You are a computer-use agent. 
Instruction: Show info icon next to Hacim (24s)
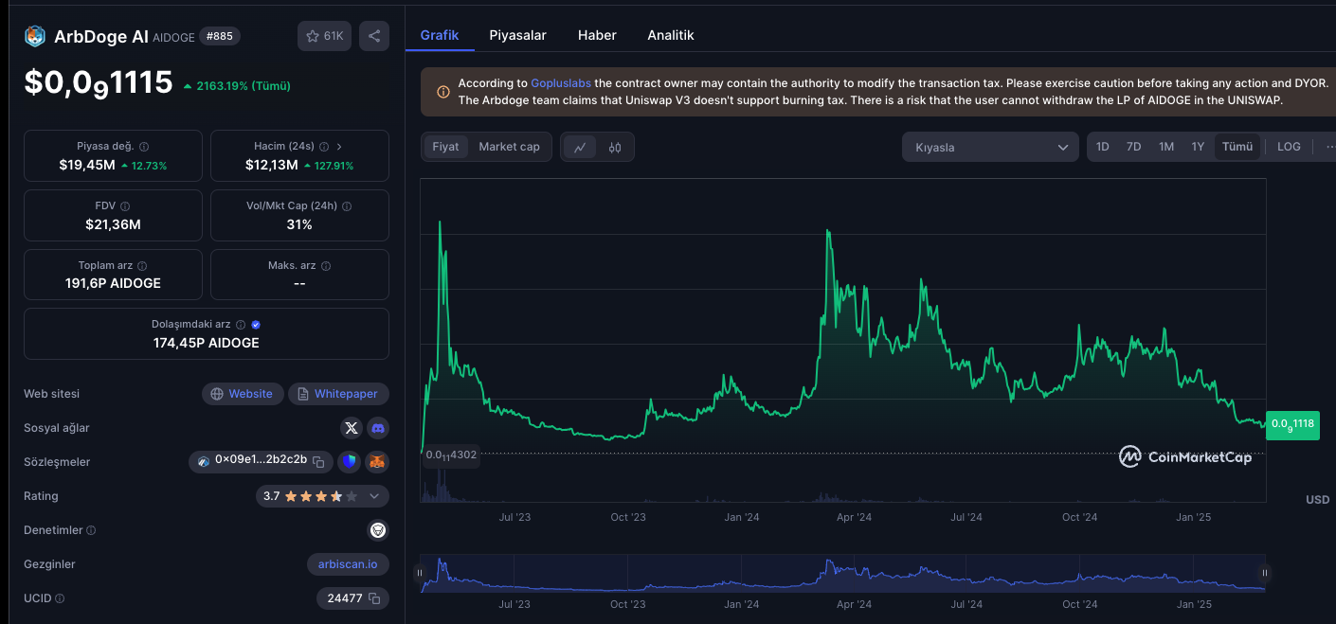(x=324, y=147)
